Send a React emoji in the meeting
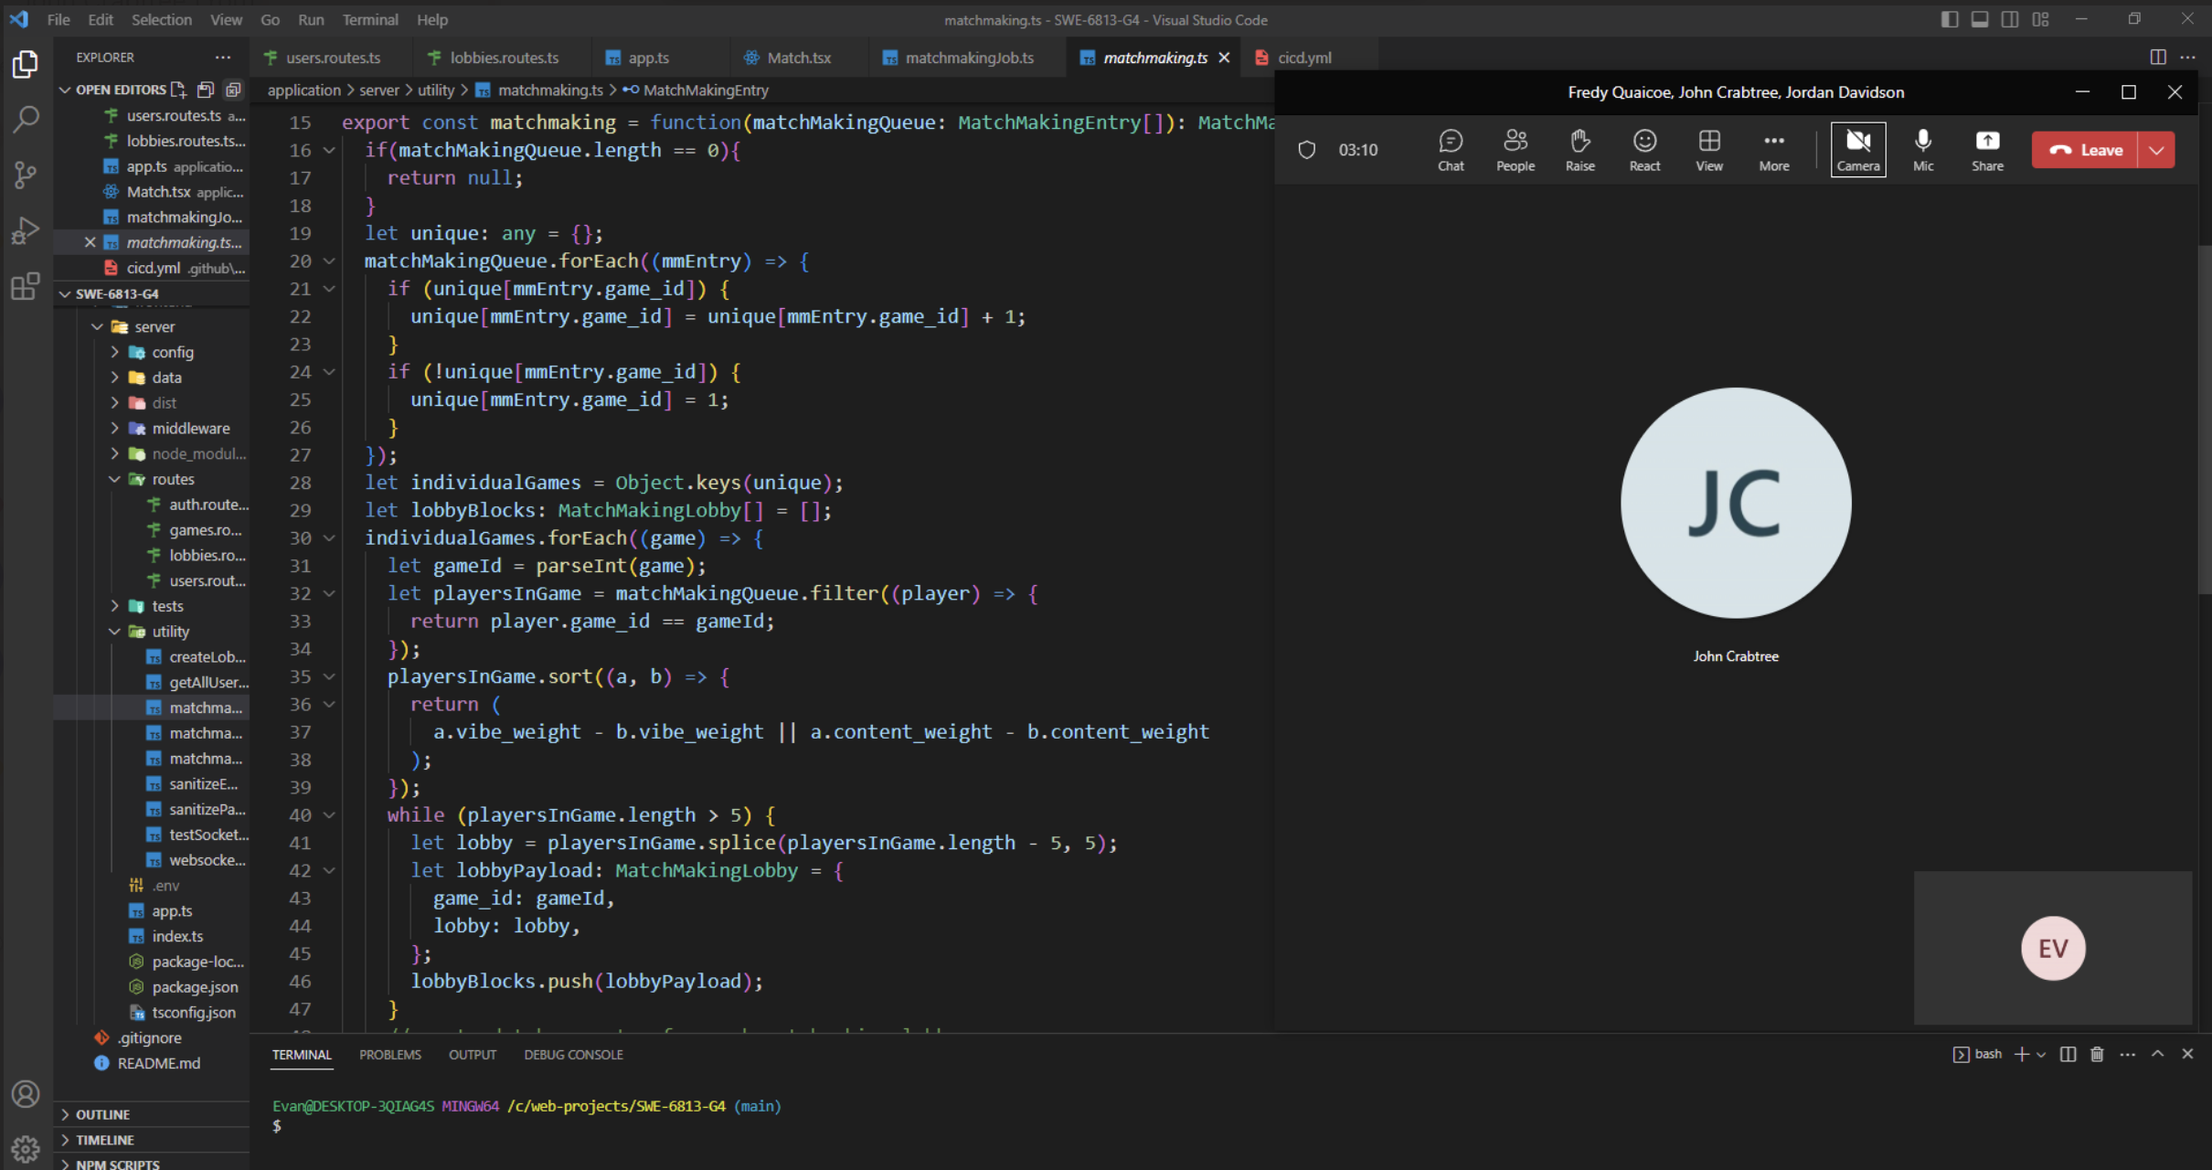 1644,148
